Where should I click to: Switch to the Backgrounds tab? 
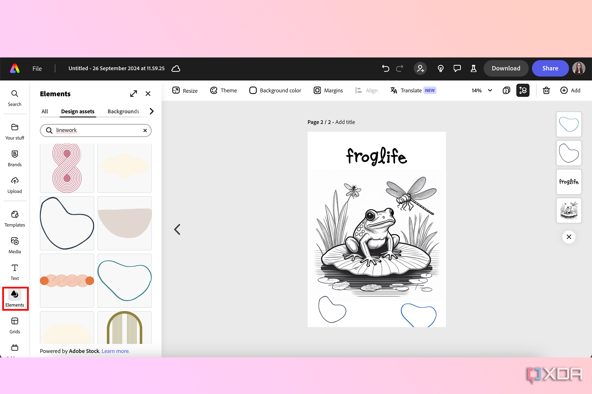pyautogui.click(x=123, y=111)
